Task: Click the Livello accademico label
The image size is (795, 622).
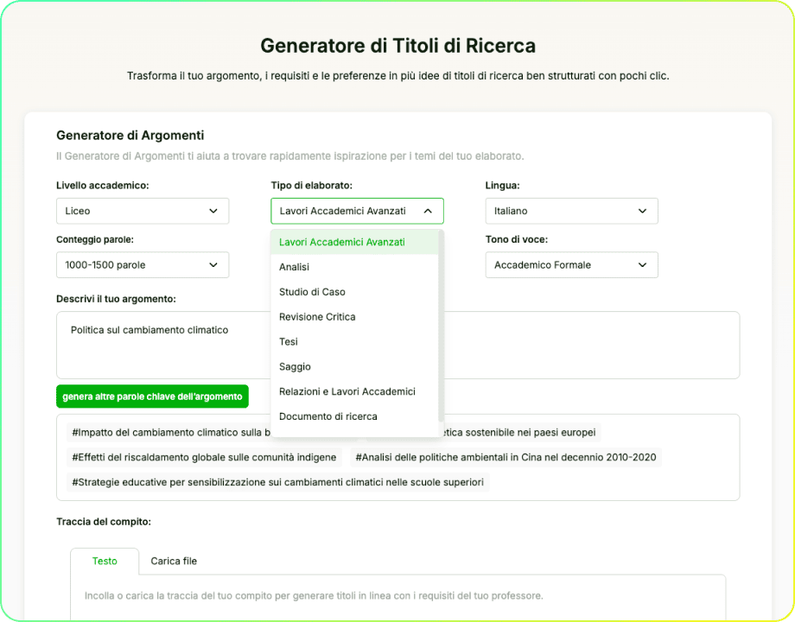Action: 103,185
